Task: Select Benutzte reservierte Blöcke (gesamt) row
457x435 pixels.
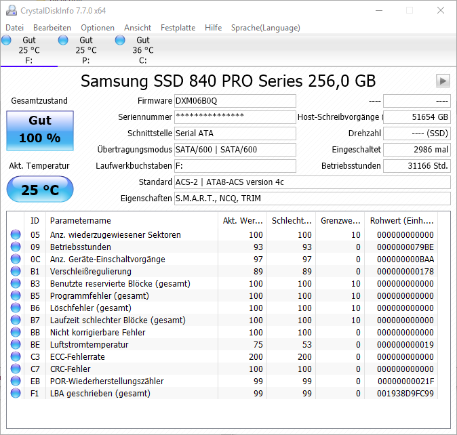Action: [222, 284]
